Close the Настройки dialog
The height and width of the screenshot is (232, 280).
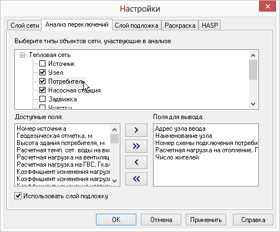tap(267, 7)
